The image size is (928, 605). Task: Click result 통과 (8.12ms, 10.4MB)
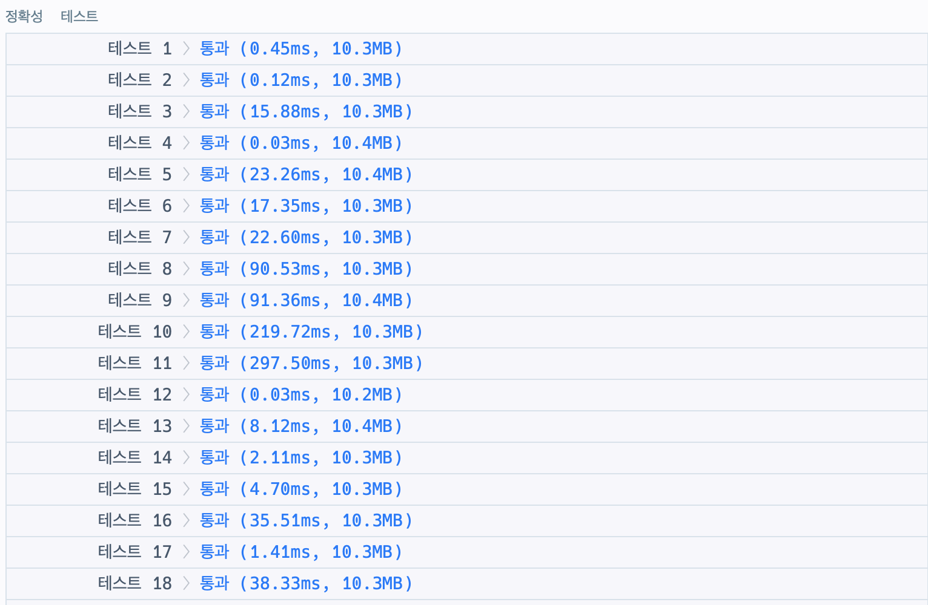coord(301,426)
